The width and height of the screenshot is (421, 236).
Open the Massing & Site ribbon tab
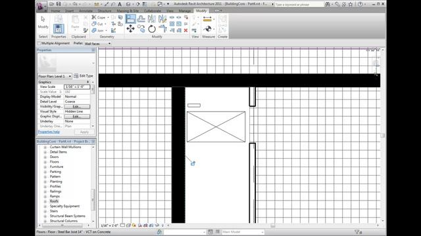click(128, 10)
